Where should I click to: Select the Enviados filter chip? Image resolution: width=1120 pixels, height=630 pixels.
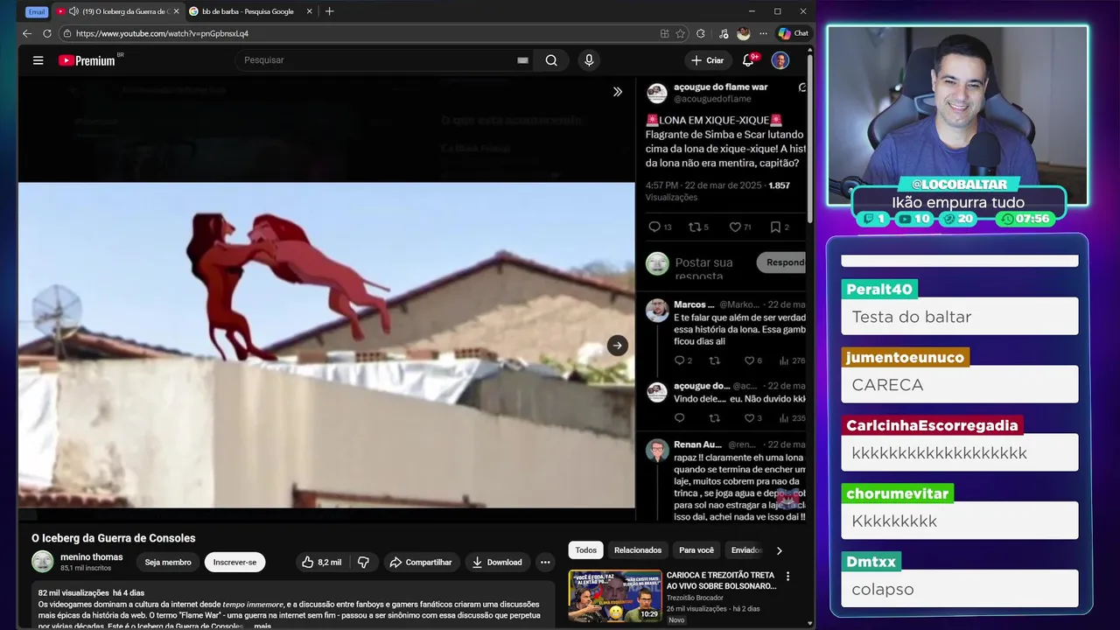click(x=746, y=550)
